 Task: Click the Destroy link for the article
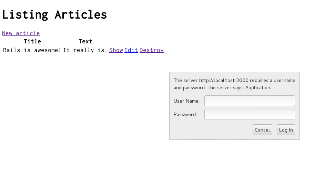(151, 50)
